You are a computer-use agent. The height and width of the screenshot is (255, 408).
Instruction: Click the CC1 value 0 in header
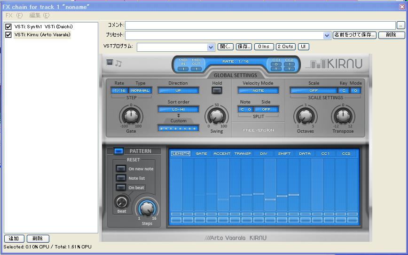coord(276,64)
